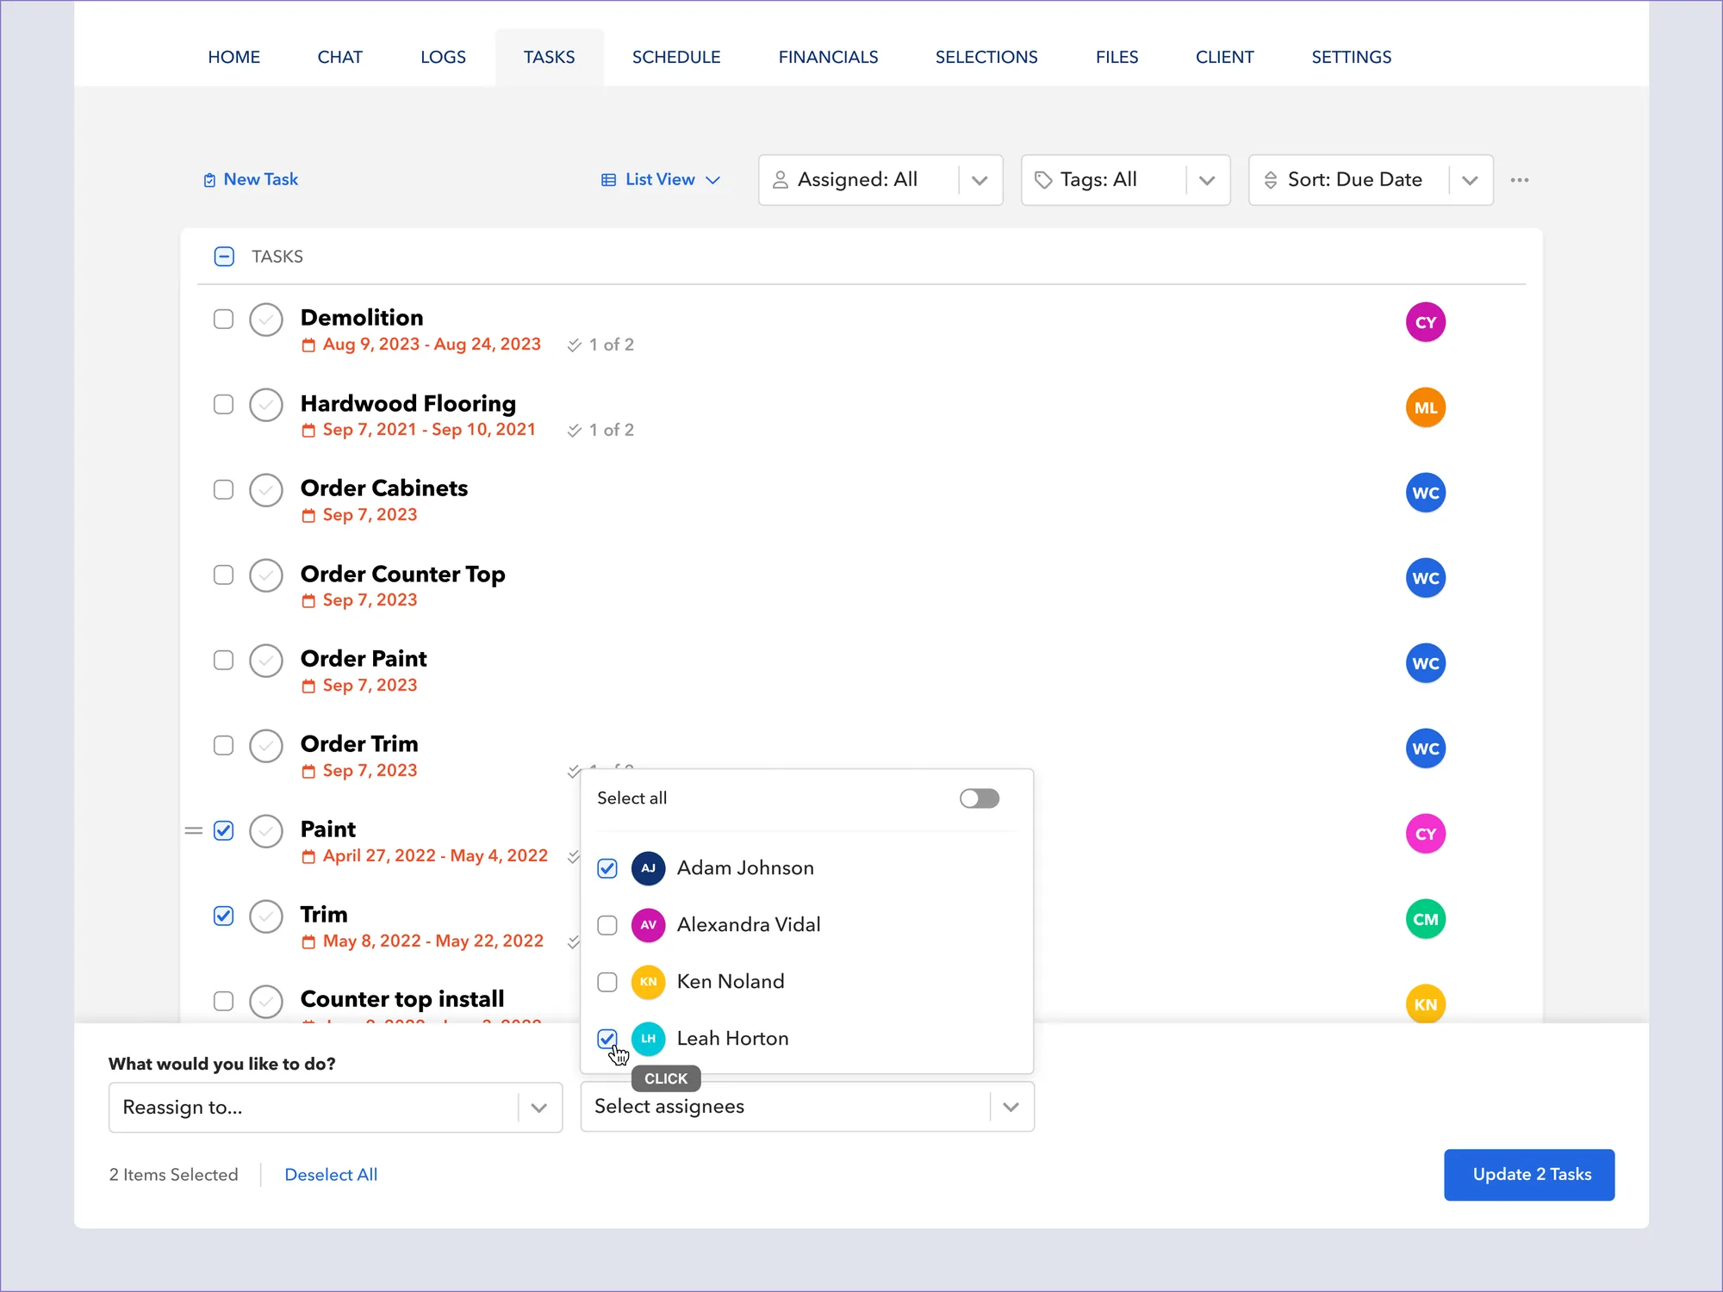Image resolution: width=1723 pixels, height=1292 pixels.
Task: Mark Paint task complete via circle check
Action: click(x=266, y=831)
